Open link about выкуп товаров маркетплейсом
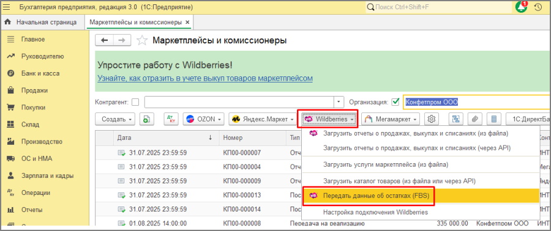Image resolution: width=551 pixels, height=231 pixels. click(205, 78)
